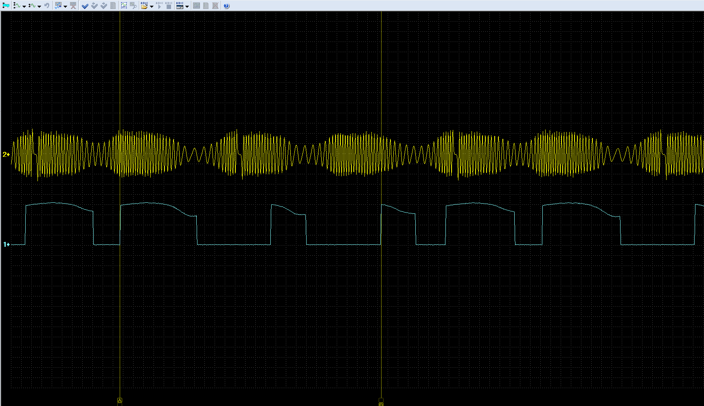The image size is (704, 406).
Task: Click the greyed page document icon
Action: [x=206, y=6]
